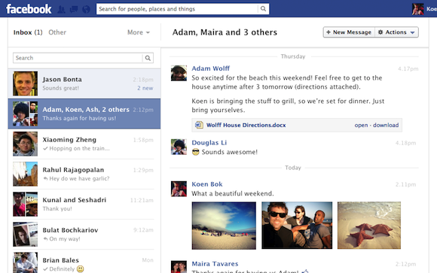
Task: Click smiley emoticon in Brian Bales preview
Action: tap(81, 268)
